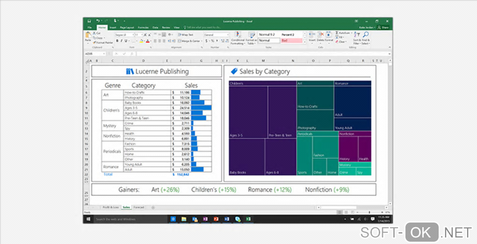This screenshot has height=244, width=477.
Task: Apply the Normal 9 2 cell style
Action: 269,35
